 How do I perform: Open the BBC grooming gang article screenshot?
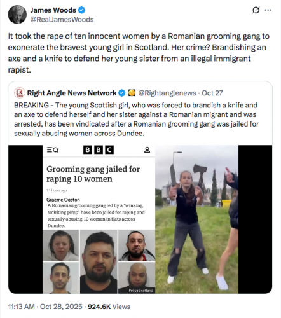tap(99, 219)
